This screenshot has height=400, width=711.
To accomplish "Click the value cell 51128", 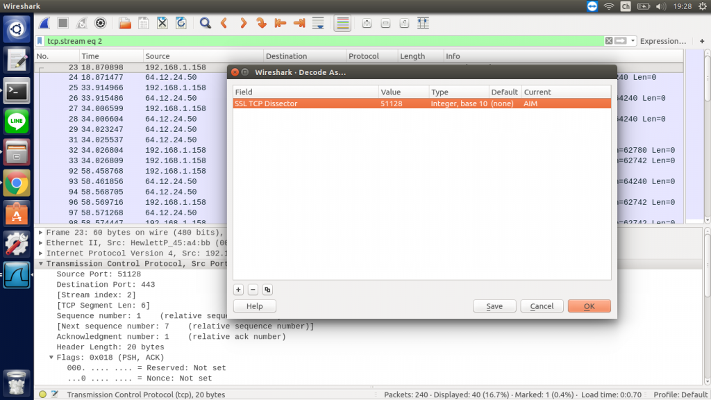I will point(403,103).
